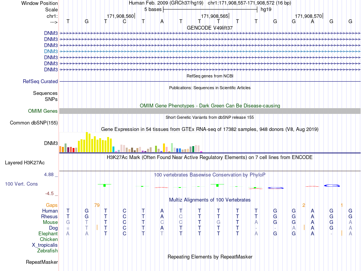Select the Dog alignment row label
This screenshot has width=361, height=271.
[54, 228]
